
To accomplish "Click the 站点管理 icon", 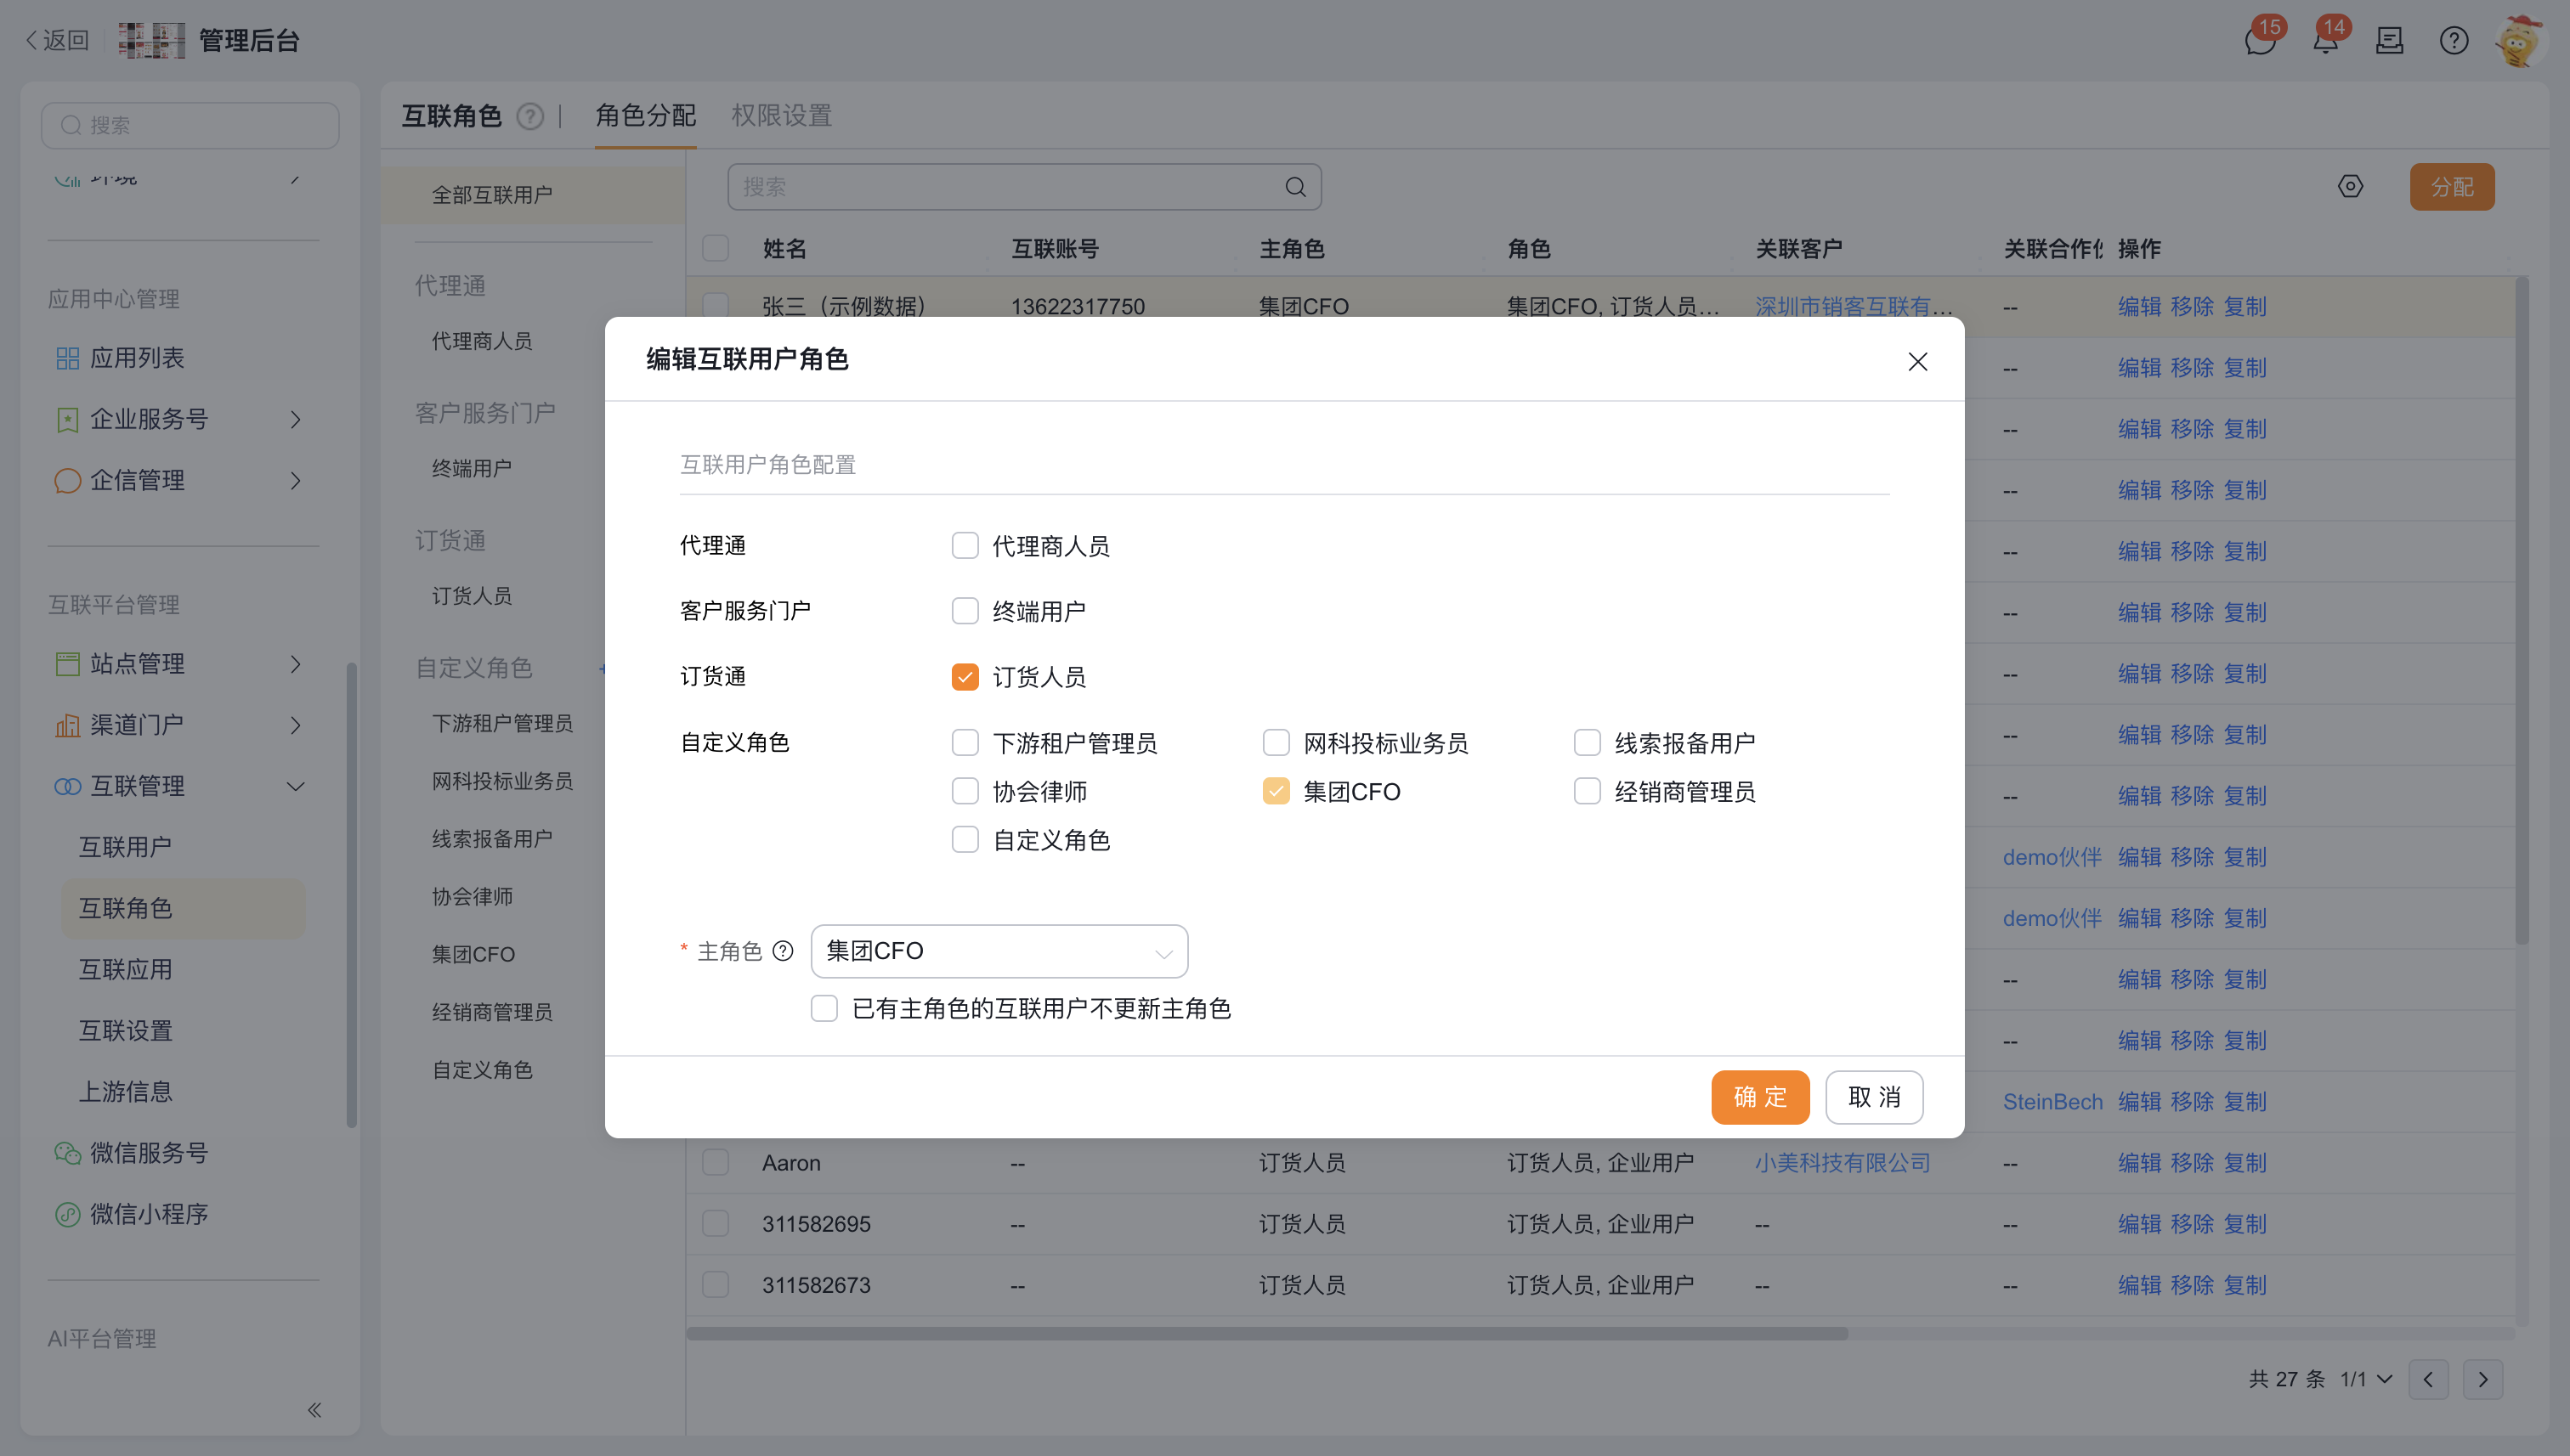I will click(67, 664).
